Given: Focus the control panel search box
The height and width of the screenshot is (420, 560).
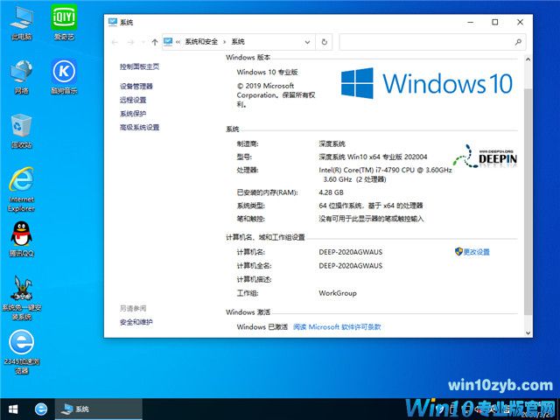Looking at the screenshot, I should [432, 42].
